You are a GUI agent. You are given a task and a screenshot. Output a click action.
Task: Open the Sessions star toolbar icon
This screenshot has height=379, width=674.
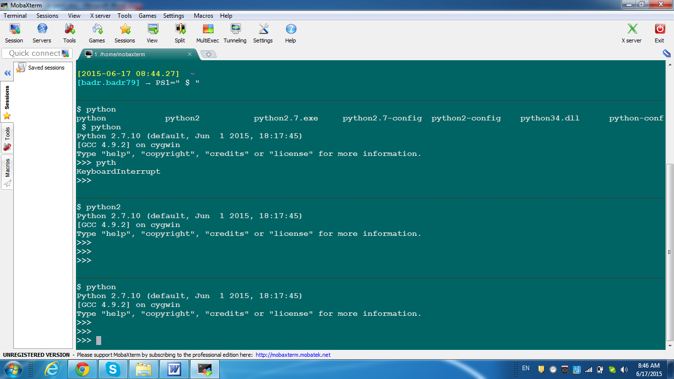coord(125,33)
